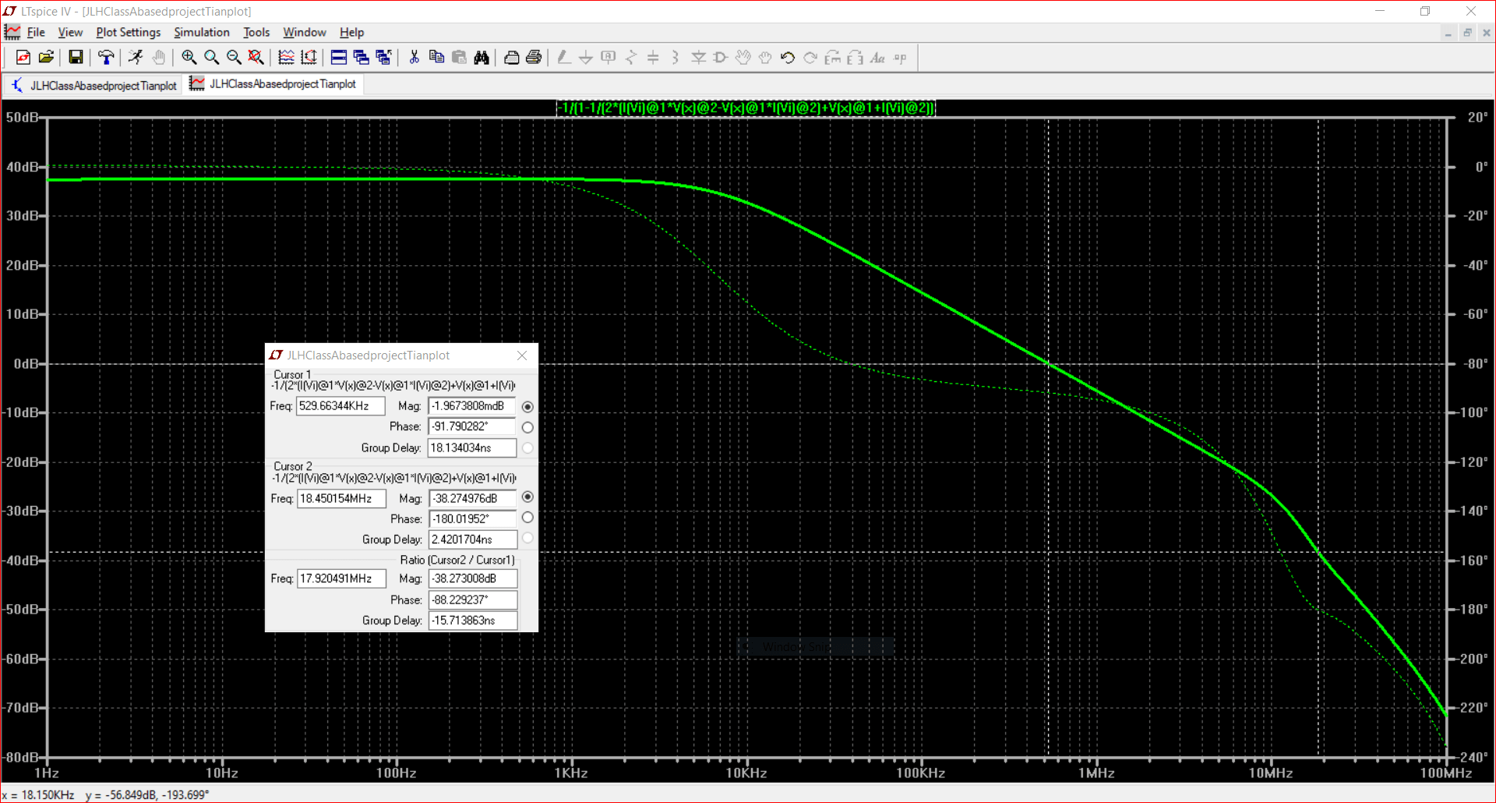The height and width of the screenshot is (803, 1496).
Task: Click Ratio Group Delay field -15.713863ns
Action: coord(473,621)
